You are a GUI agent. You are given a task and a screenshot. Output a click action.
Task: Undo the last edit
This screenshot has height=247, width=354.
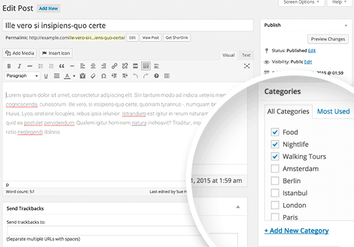(135, 76)
